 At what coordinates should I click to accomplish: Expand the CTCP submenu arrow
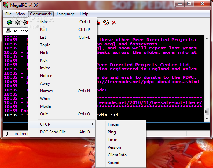[x=93, y=124]
